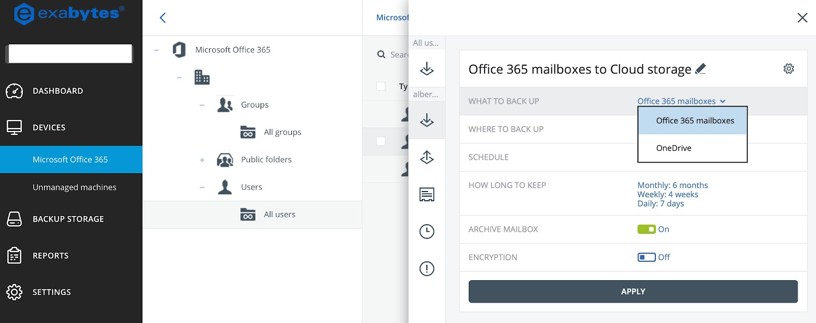
Task: Click the Exabytes logo
Action: coord(69,14)
